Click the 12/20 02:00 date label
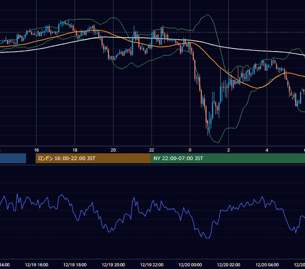This screenshot has width=305, height=269. click(229, 265)
